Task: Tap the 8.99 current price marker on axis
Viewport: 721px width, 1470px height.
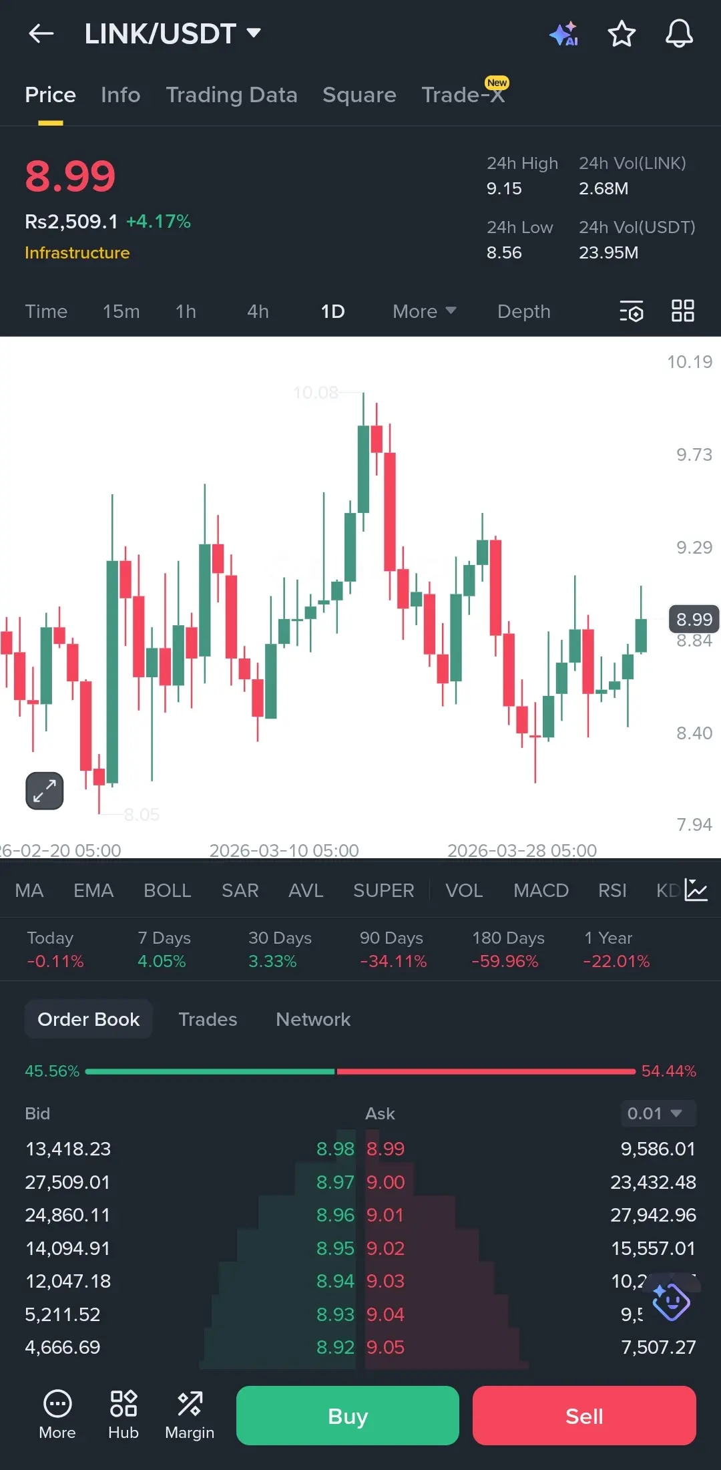Action: tap(694, 619)
